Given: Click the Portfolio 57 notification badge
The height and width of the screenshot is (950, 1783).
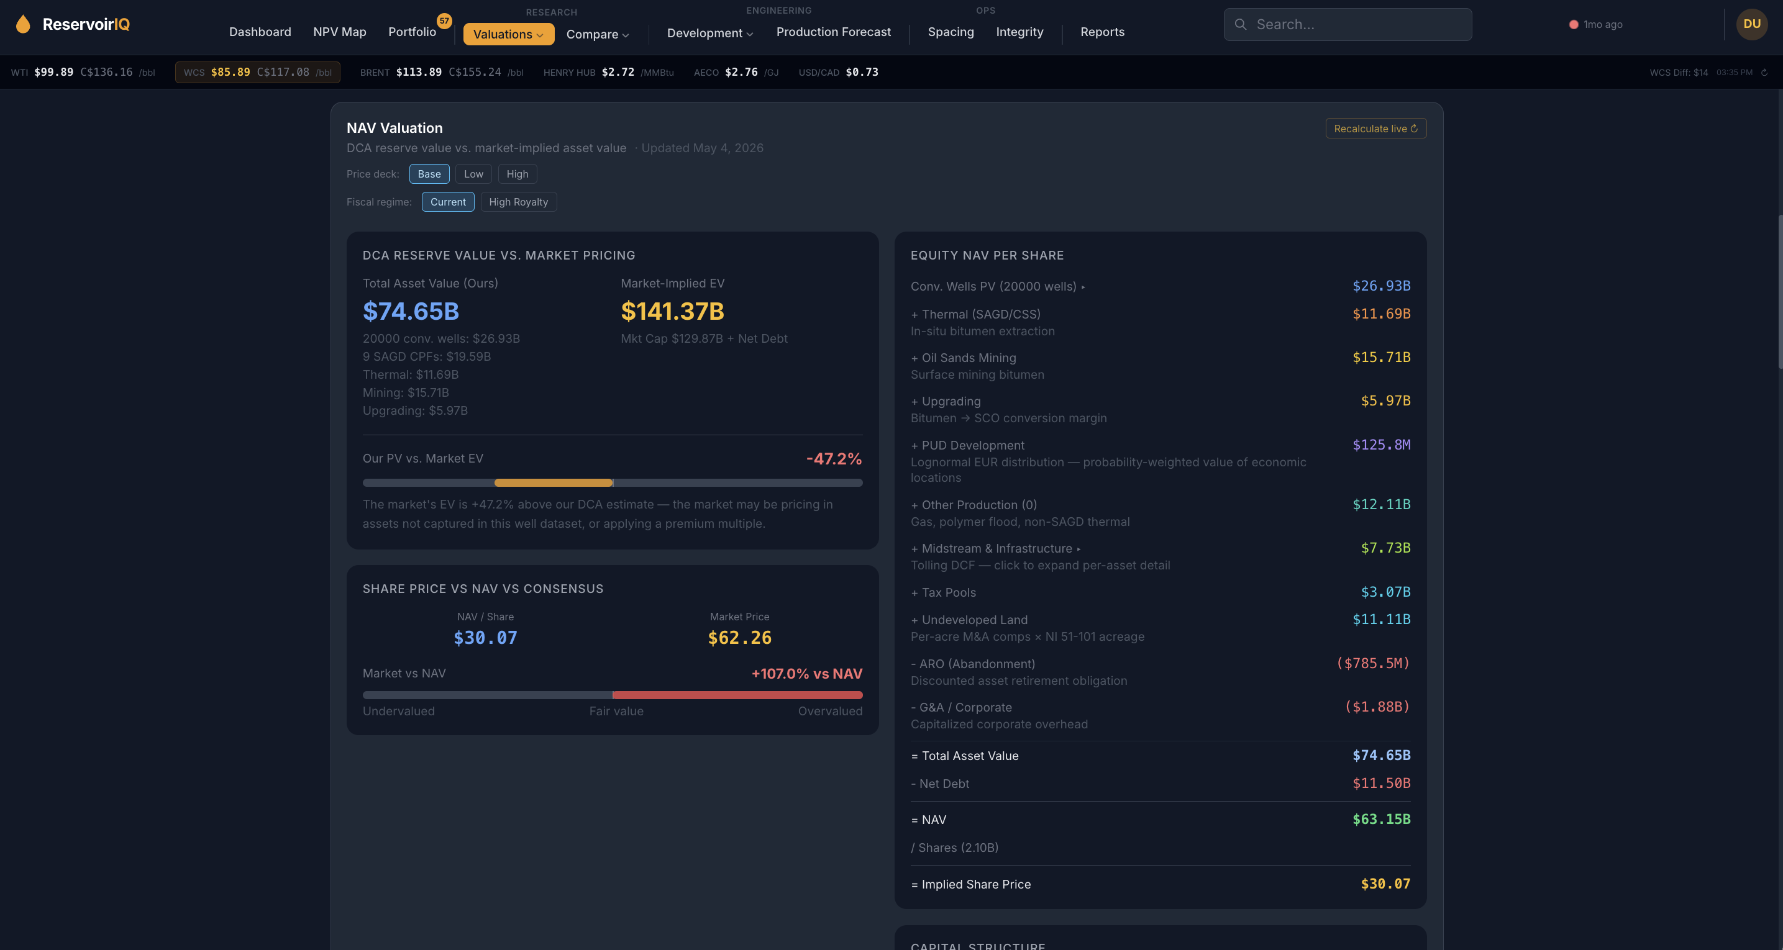Looking at the screenshot, I should click(x=444, y=20).
